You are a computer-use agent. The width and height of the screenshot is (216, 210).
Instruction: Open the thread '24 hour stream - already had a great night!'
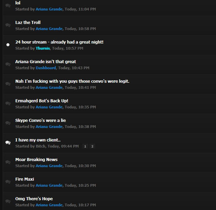[59, 42]
